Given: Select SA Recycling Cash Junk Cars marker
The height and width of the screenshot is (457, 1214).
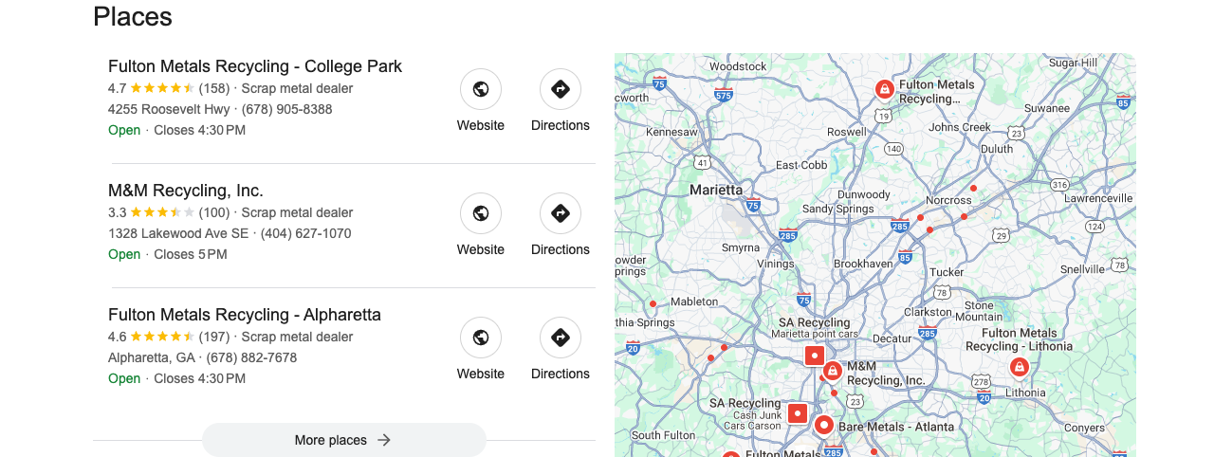Looking at the screenshot, I should coord(798,413).
